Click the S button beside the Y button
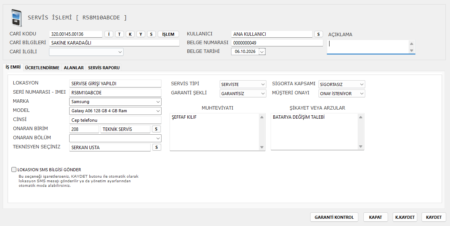Image resolution: width=450 pixels, height=226 pixels. (151, 34)
